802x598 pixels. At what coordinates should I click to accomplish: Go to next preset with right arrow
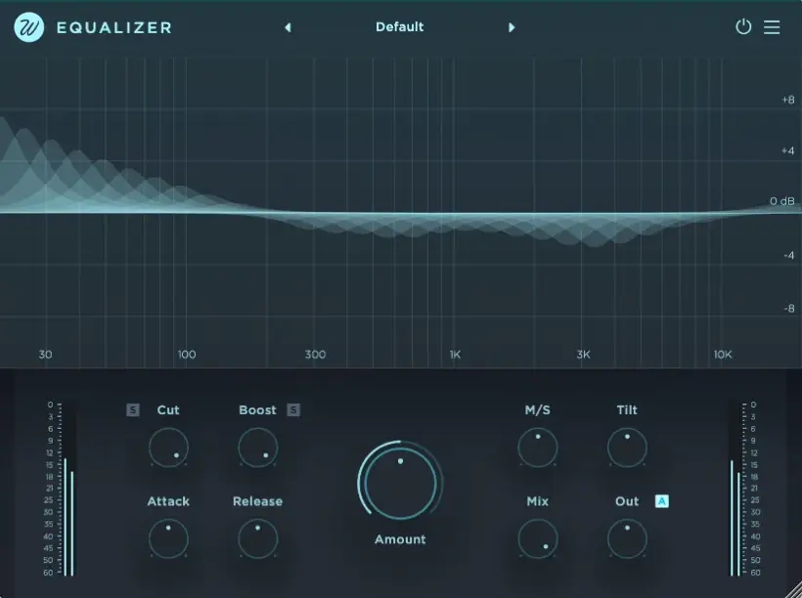(512, 27)
